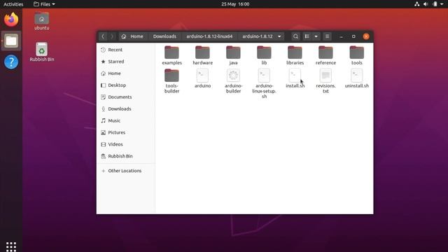The width and height of the screenshot is (448, 252).
Task: Click the network status icon
Action: click(417, 4)
